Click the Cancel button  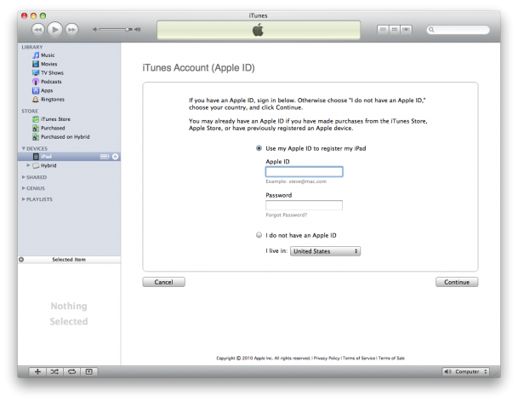(163, 282)
